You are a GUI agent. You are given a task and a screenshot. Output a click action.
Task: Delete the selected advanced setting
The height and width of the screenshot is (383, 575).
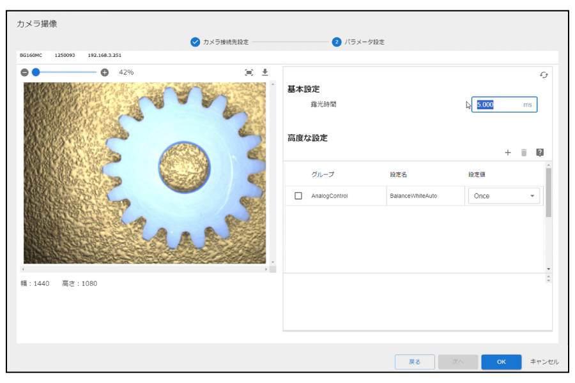pos(524,153)
